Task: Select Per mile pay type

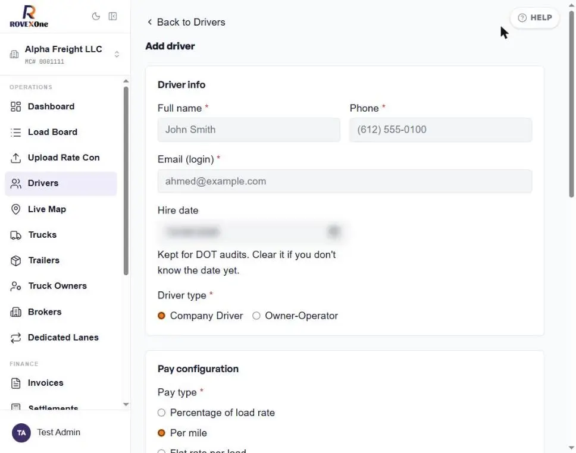Action: (161, 433)
